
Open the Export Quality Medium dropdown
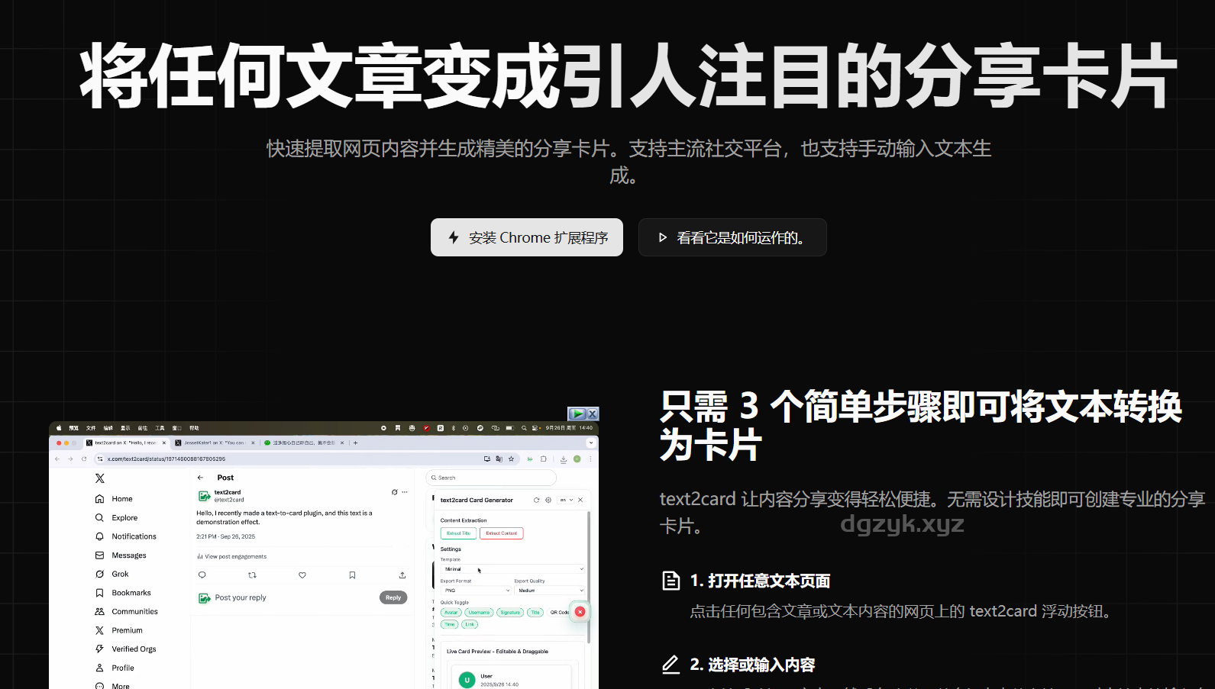point(549,591)
